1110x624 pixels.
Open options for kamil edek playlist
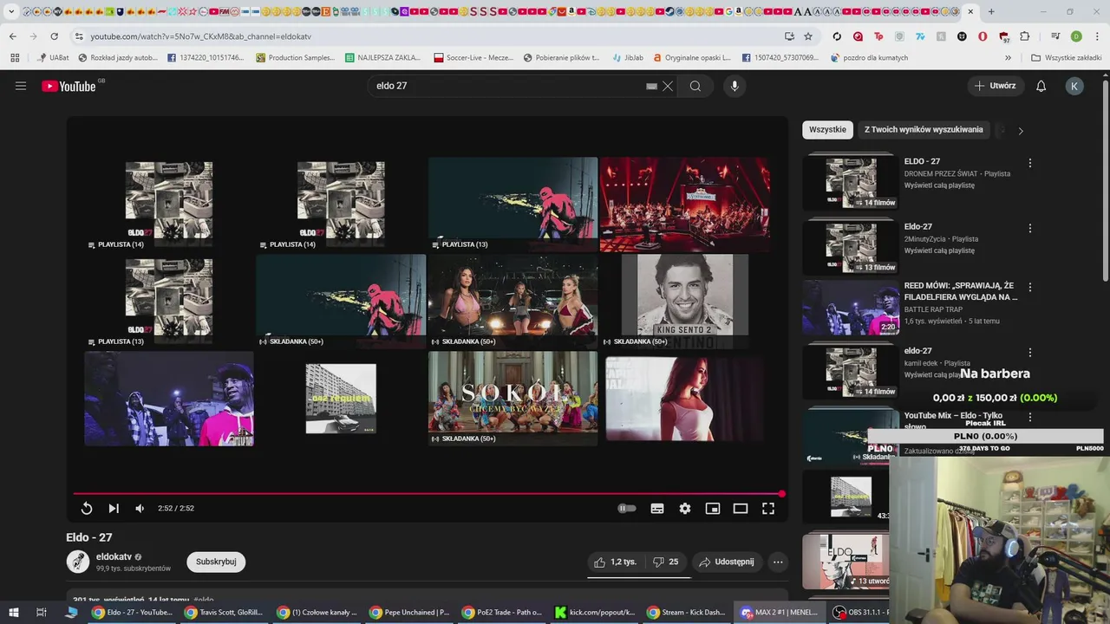1030,353
